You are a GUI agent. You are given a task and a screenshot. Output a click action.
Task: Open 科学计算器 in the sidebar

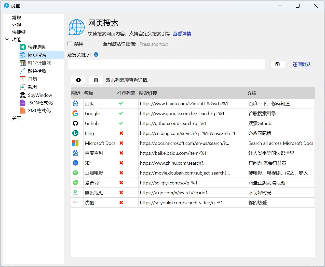[39, 63]
